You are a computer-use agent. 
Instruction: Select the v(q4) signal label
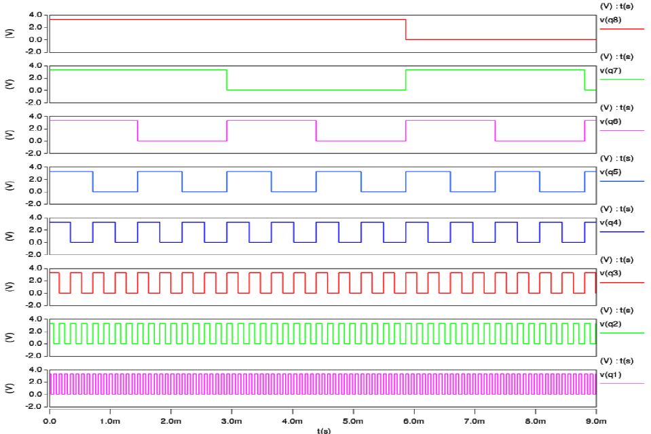pyautogui.click(x=610, y=223)
